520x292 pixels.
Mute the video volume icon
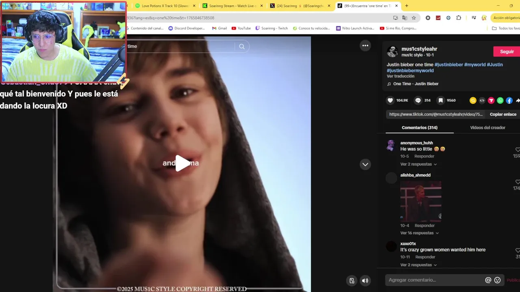click(365, 280)
